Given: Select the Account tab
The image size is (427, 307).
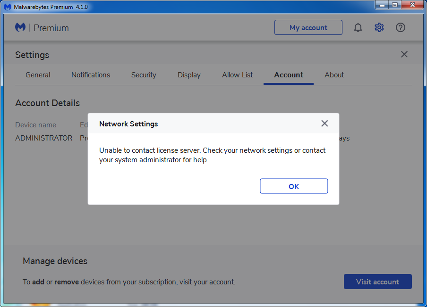Looking at the screenshot, I should pos(289,75).
